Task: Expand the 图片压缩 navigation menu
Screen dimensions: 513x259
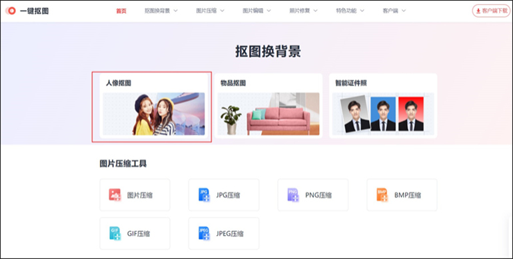Action: [x=210, y=11]
